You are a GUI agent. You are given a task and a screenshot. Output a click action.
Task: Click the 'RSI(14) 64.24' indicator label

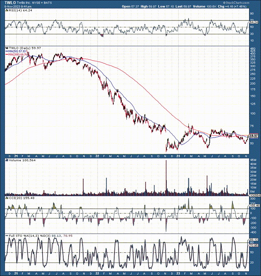click(20, 10)
